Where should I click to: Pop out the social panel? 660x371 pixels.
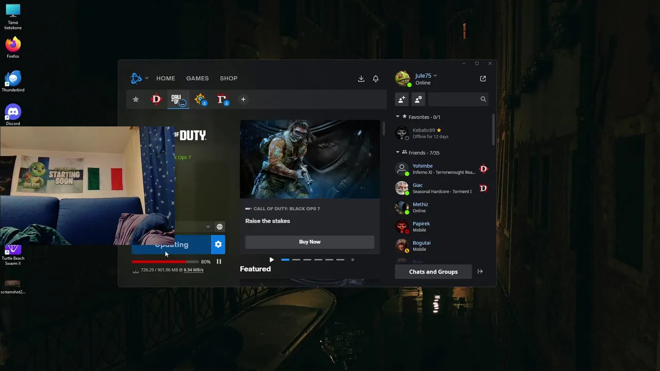pos(483,78)
